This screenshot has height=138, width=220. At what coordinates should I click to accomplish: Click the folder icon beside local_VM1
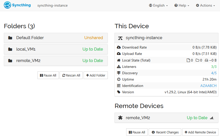pos(10,49)
